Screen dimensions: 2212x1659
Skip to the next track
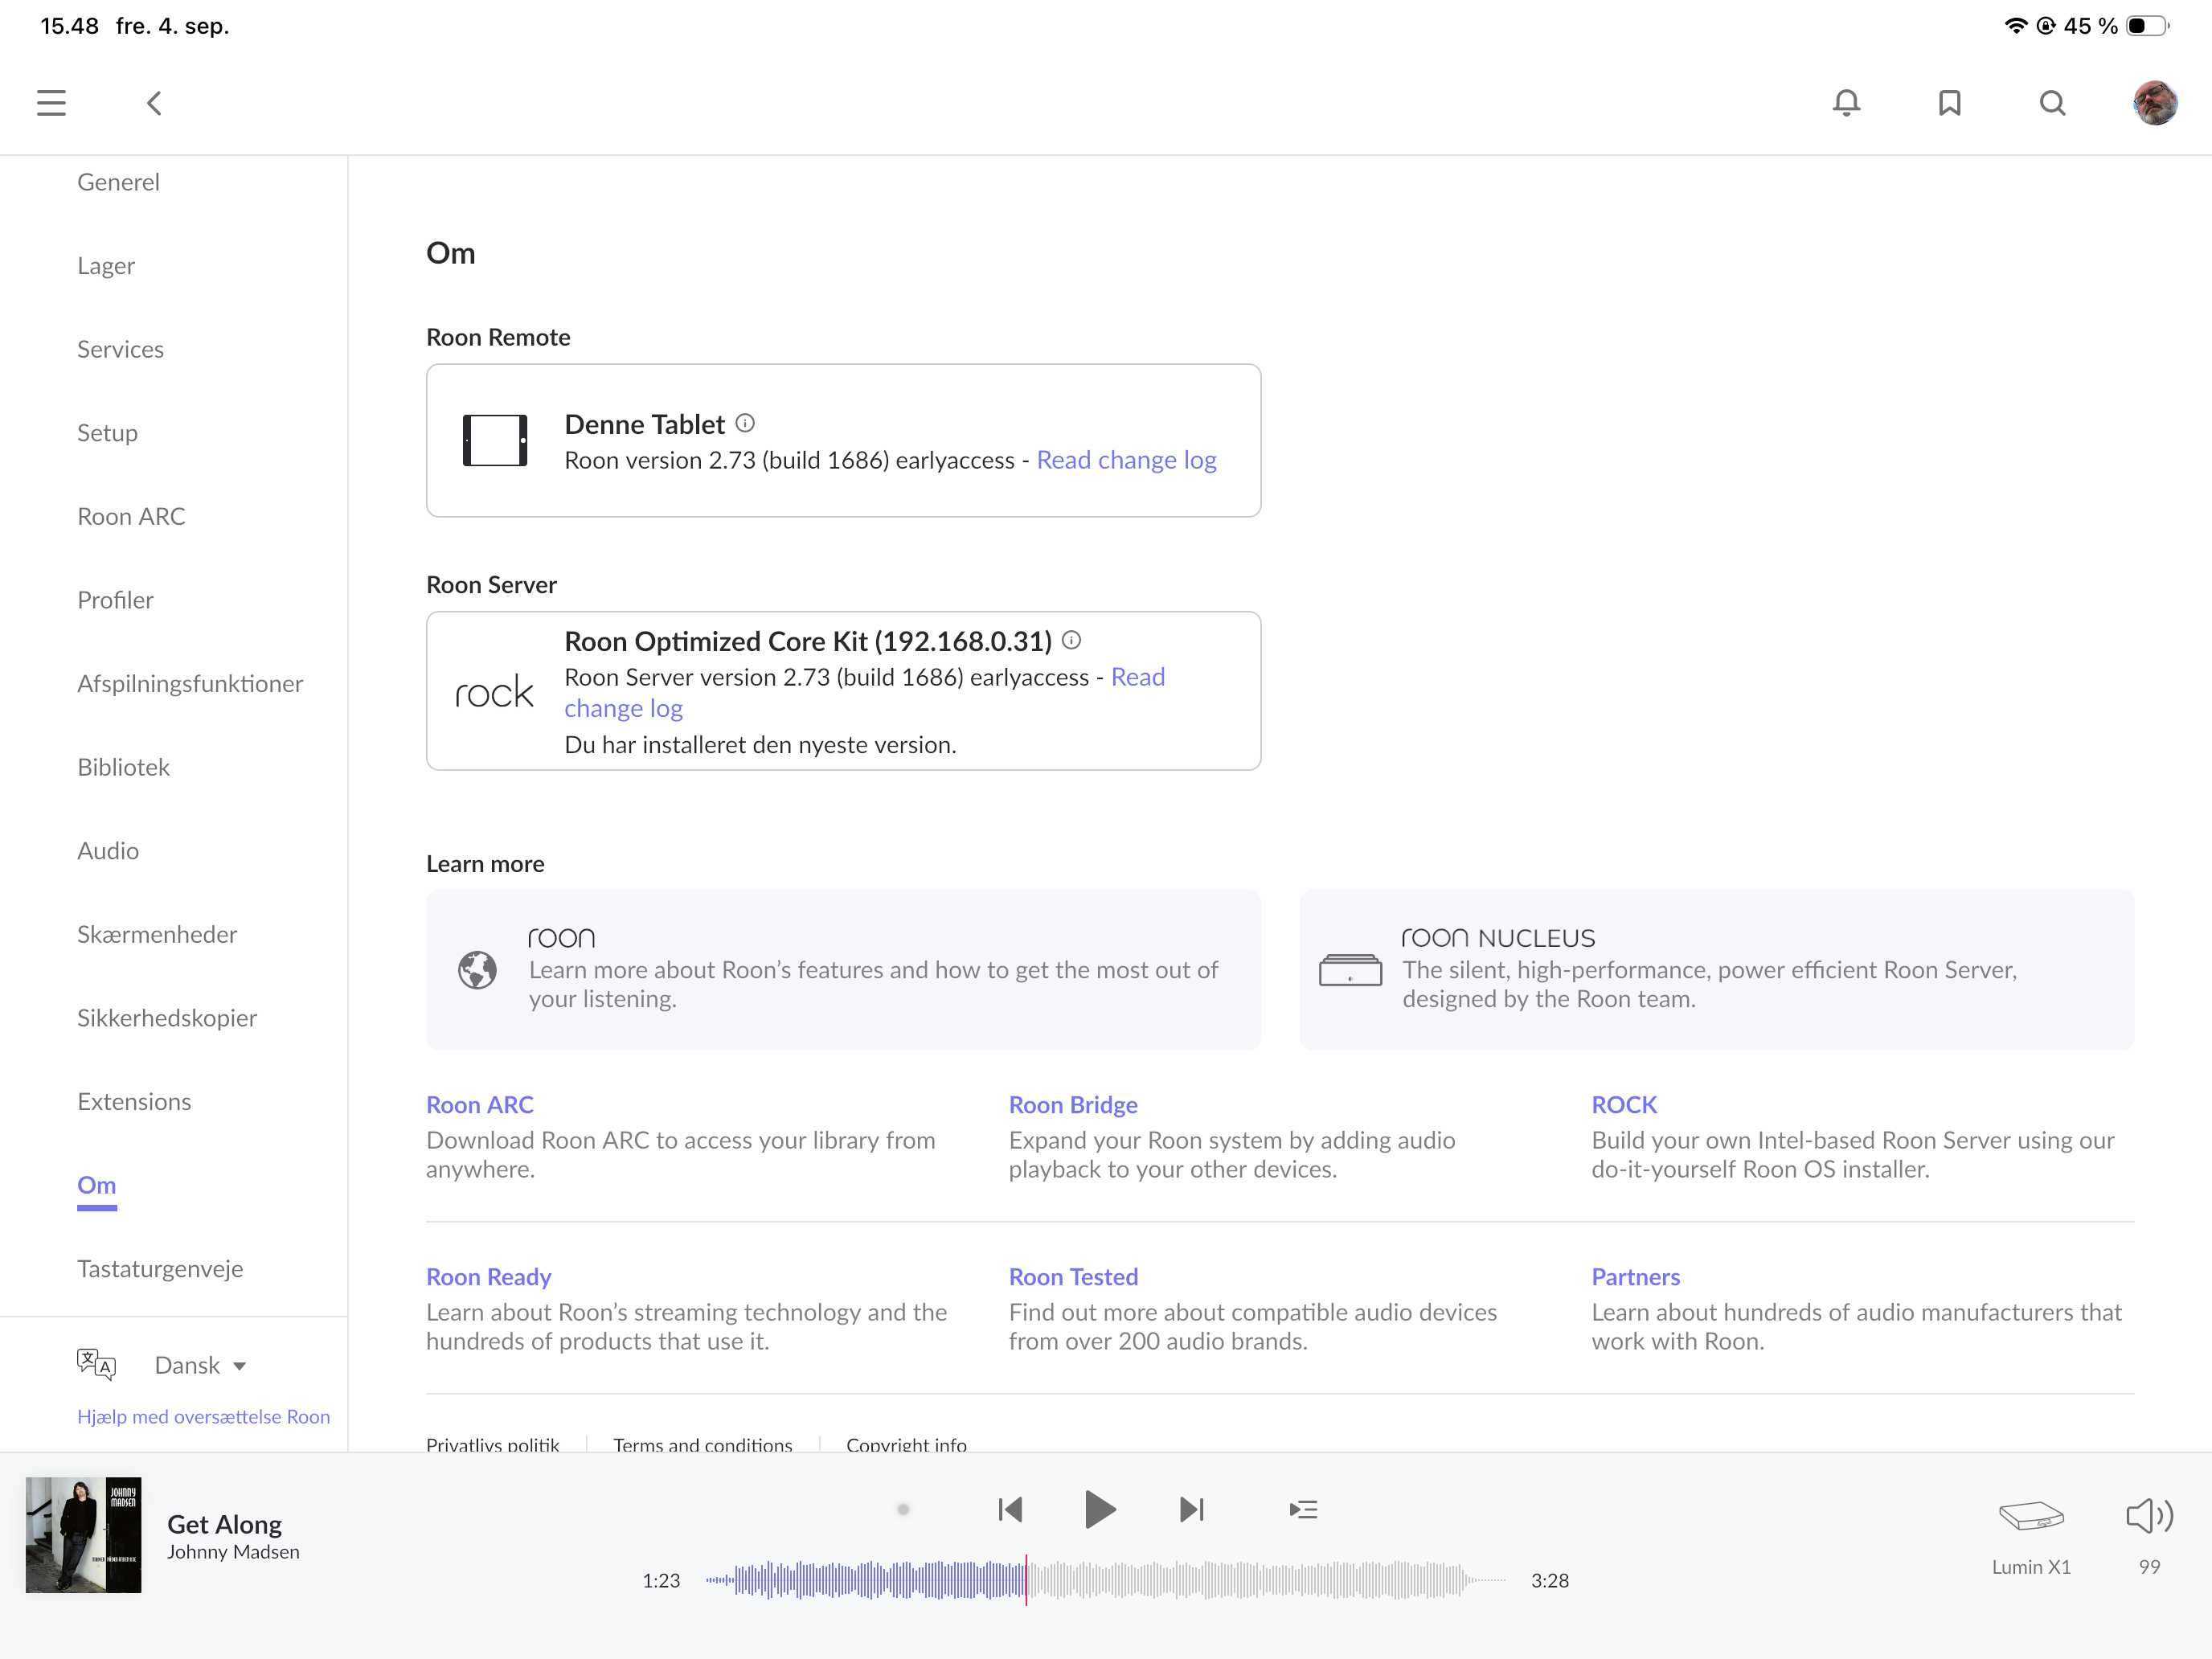point(1192,1509)
